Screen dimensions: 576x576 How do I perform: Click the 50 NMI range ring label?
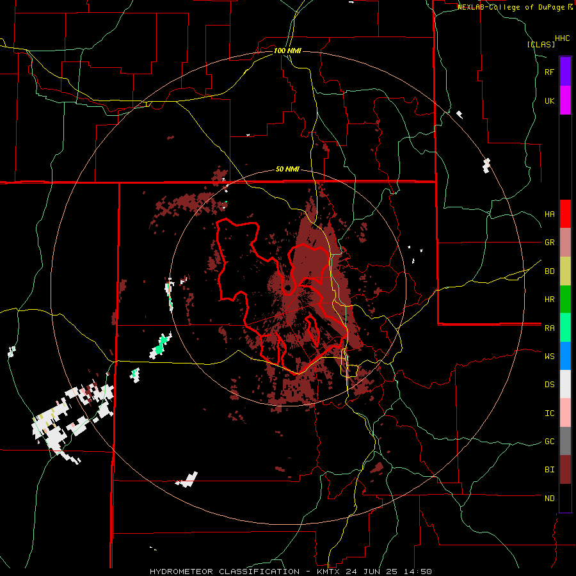tap(287, 170)
